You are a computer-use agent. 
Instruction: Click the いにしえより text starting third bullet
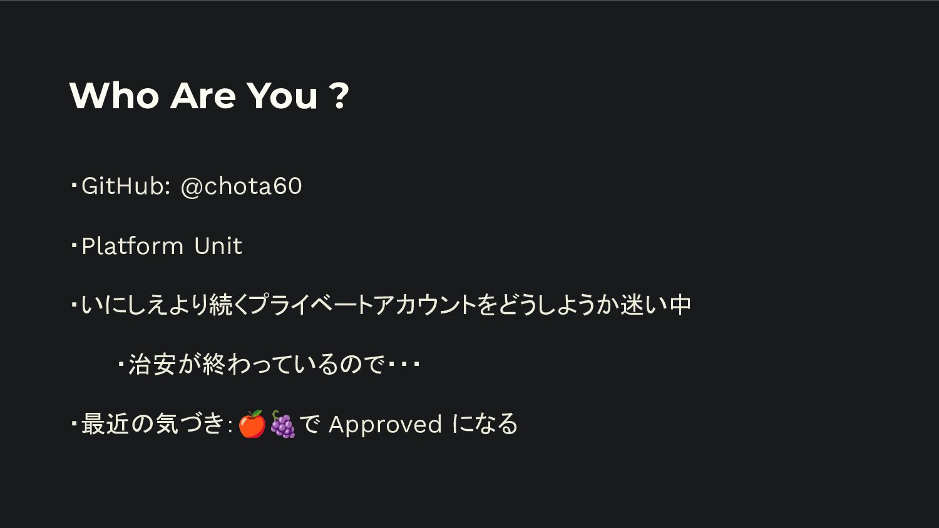pyautogui.click(x=145, y=305)
